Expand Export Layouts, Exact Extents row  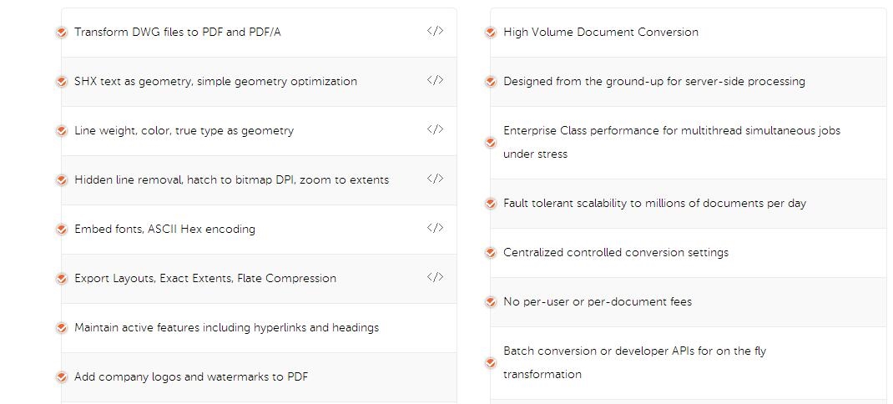tap(259, 279)
